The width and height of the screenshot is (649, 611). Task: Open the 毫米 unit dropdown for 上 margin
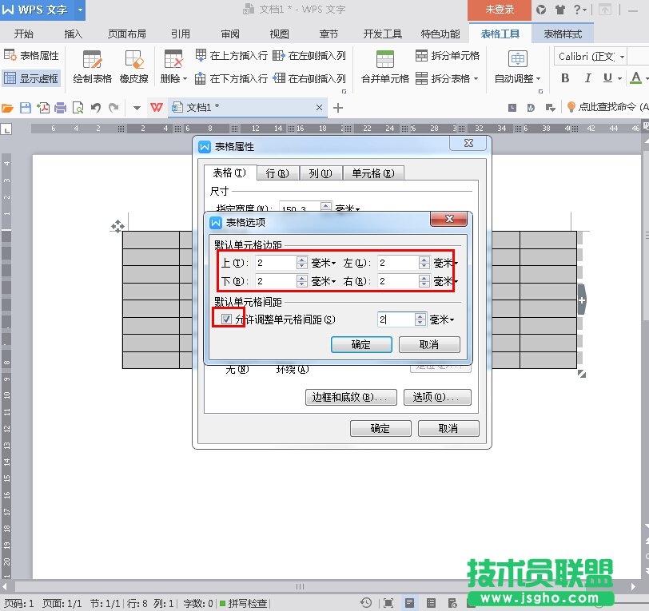[324, 262]
